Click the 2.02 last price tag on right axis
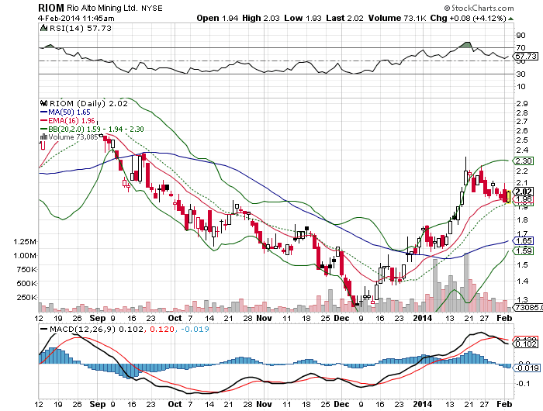This screenshot has width=543, height=411. click(x=524, y=192)
